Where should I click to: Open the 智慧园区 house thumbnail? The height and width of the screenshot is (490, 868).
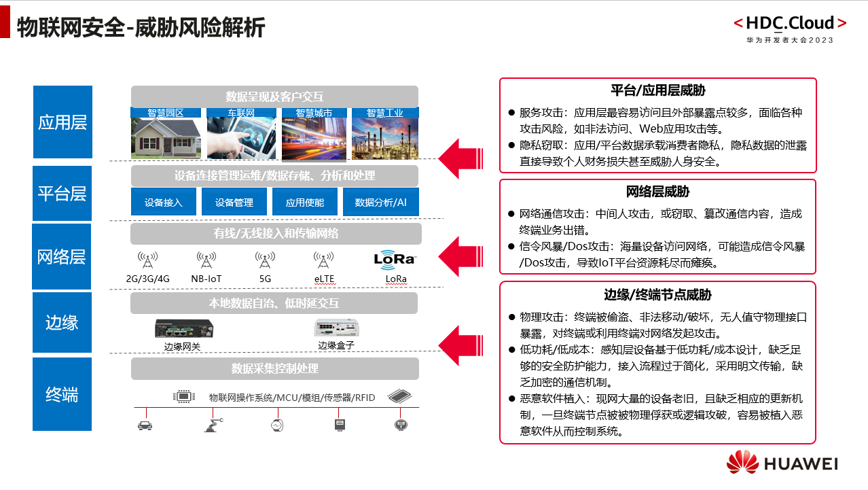(166, 139)
